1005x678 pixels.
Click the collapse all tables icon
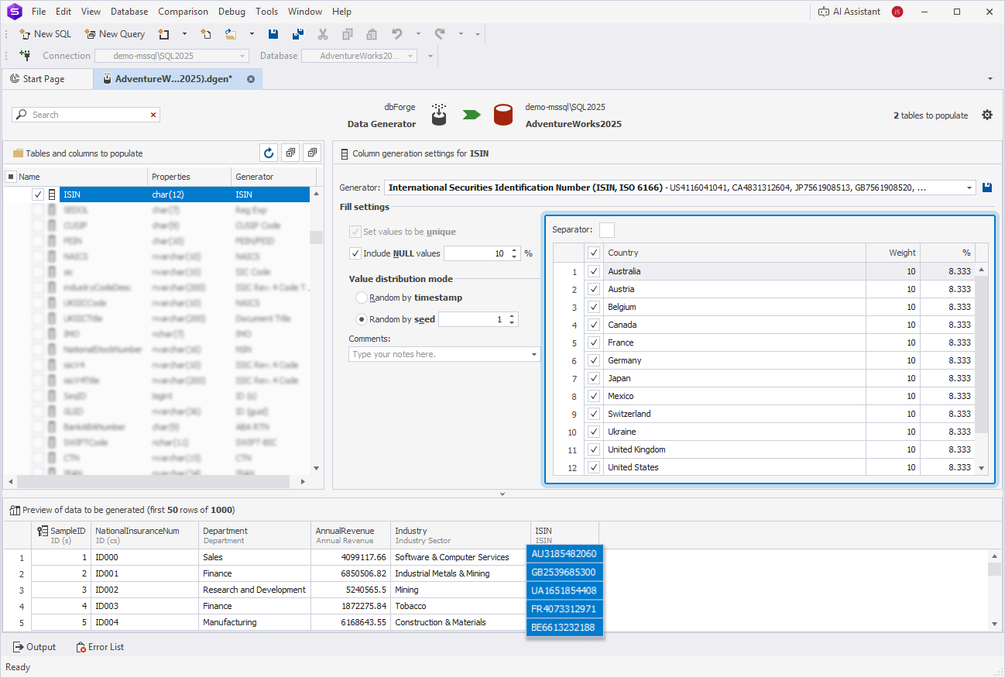[x=312, y=153]
